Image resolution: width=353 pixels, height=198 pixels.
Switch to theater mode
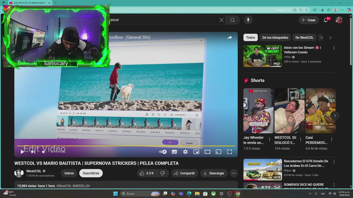tap(207, 152)
